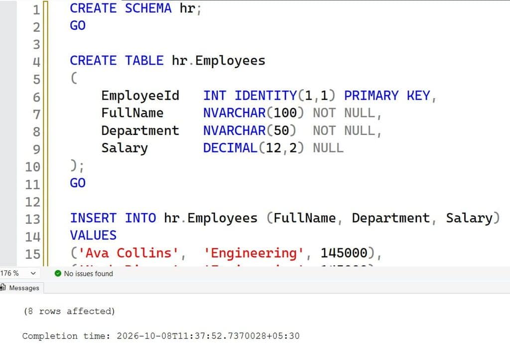The width and height of the screenshot is (510, 355).
Task: Click the 145000 salary value on line 15
Action: coord(344,253)
